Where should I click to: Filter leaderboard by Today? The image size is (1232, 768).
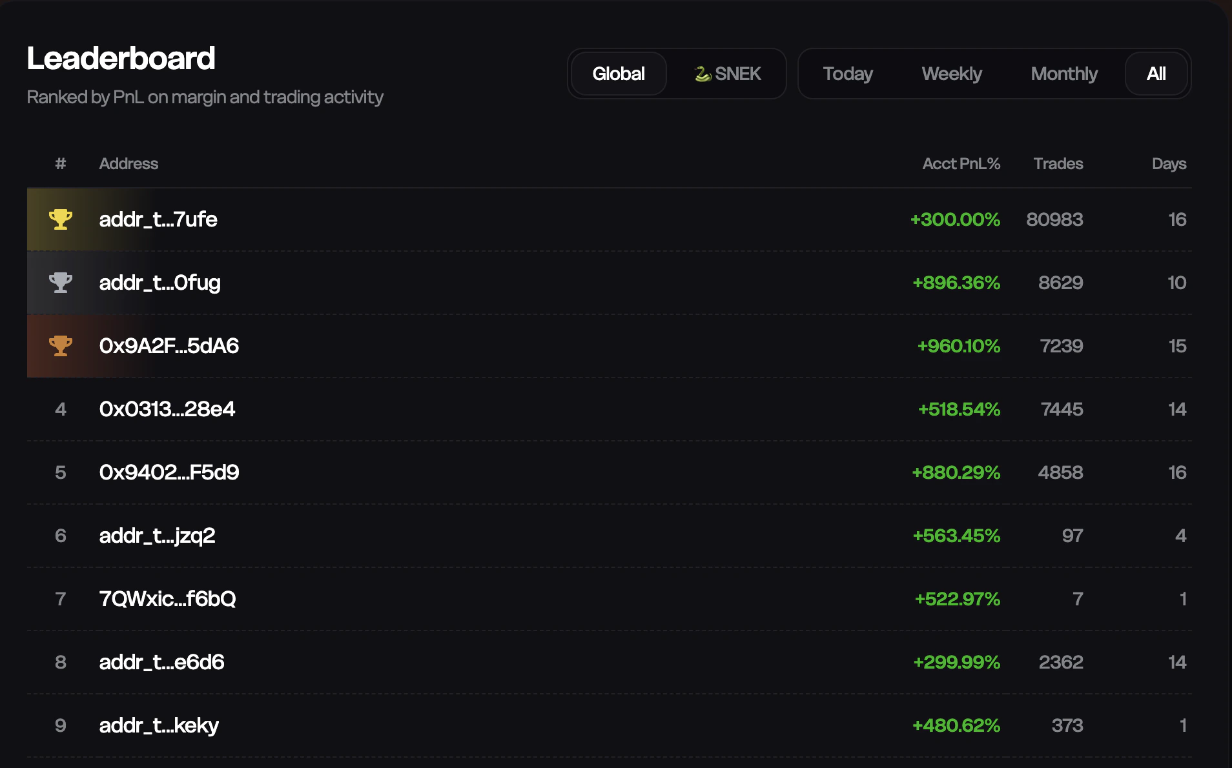click(x=847, y=74)
